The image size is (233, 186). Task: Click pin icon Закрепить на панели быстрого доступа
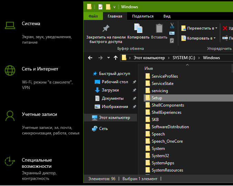click(x=106, y=28)
